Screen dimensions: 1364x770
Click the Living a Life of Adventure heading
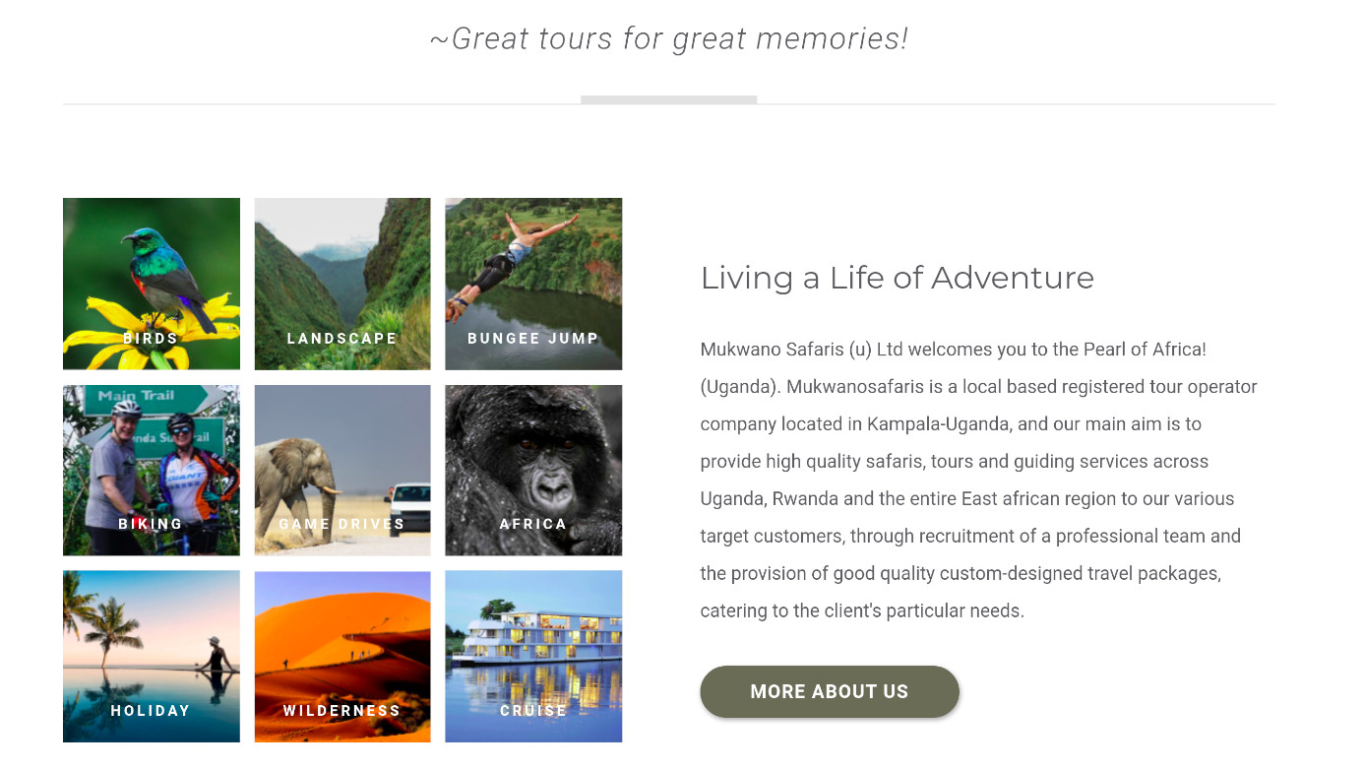[897, 278]
